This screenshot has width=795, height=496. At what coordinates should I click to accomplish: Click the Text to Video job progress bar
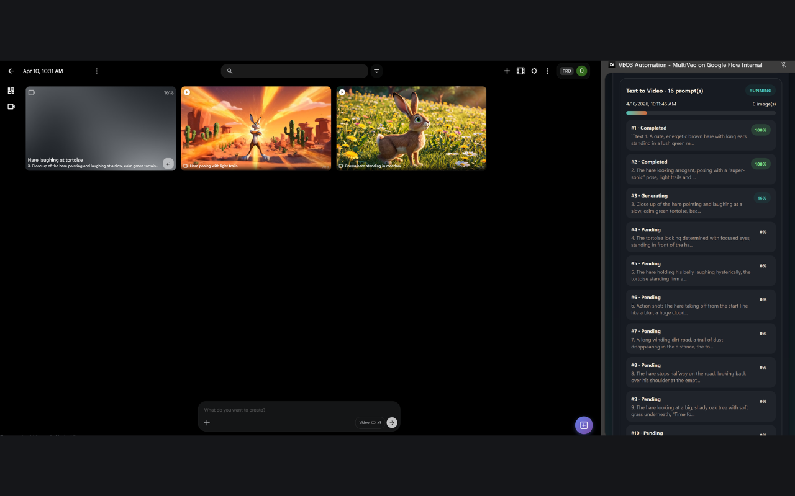[x=701, y=113]
